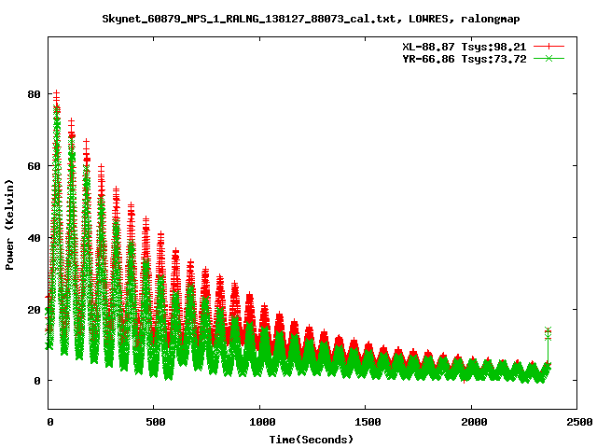Click the x-axis tick label 1500
The height and width of the screenshot is (448, 597).
tap(368, 422)
